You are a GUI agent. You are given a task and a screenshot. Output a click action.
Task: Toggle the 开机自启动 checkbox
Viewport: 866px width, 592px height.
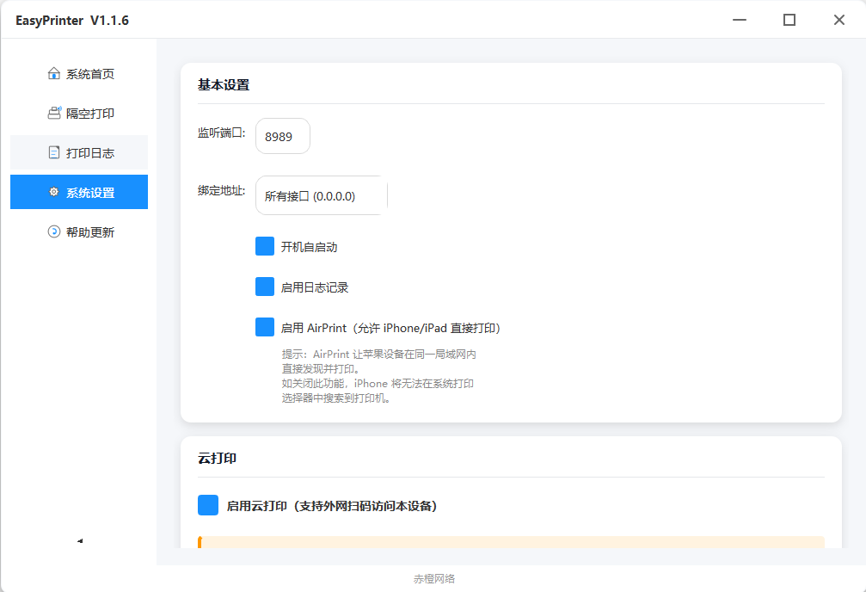(265, 247)
